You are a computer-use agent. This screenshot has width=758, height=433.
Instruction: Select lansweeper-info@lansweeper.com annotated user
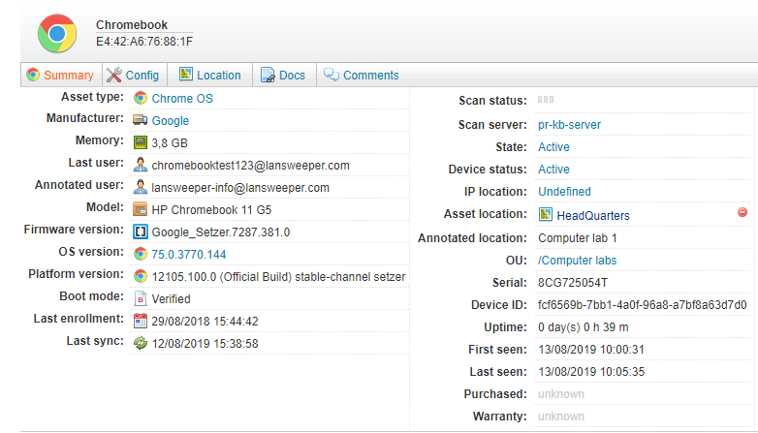240,188
